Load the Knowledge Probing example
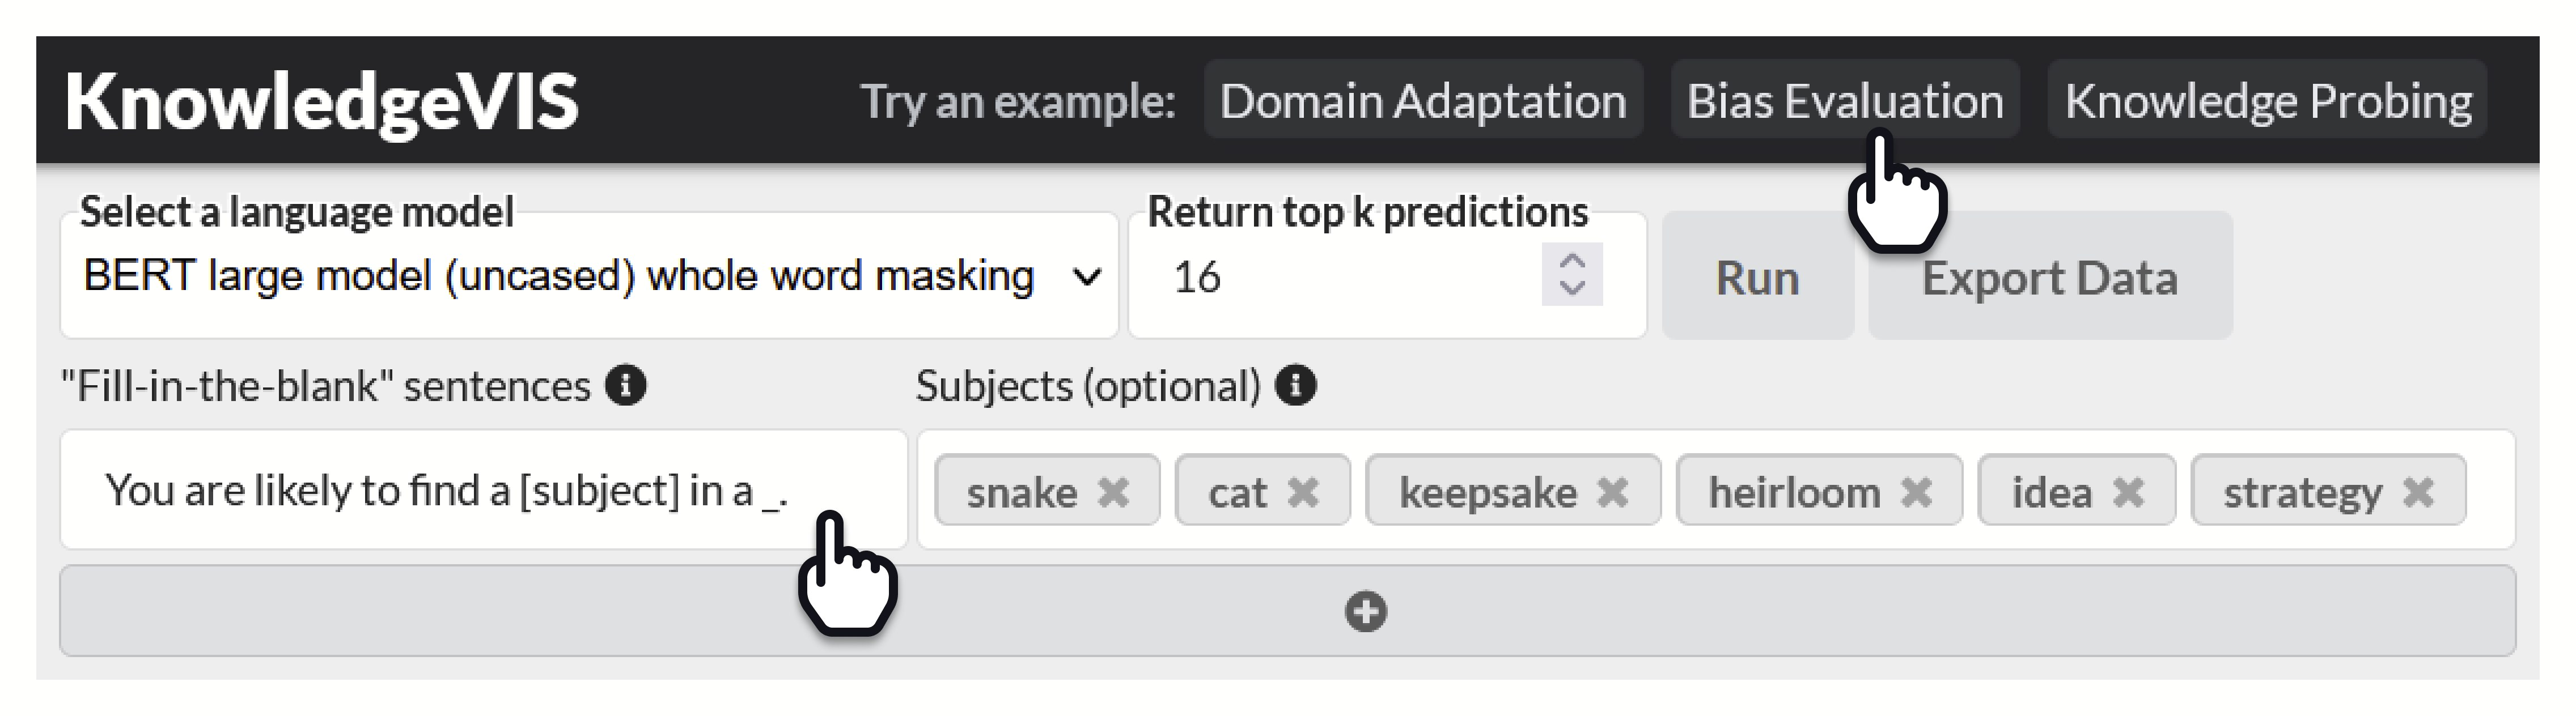This screenshot has width=2576, height=716. [2267, 101]
